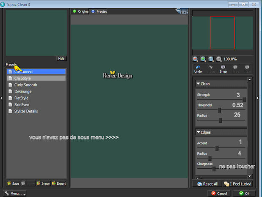Click the Clean Radius value 25
This screenshot has height=197, width=262.
(237, 115)
